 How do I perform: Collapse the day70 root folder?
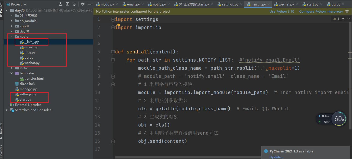(7, 10)
